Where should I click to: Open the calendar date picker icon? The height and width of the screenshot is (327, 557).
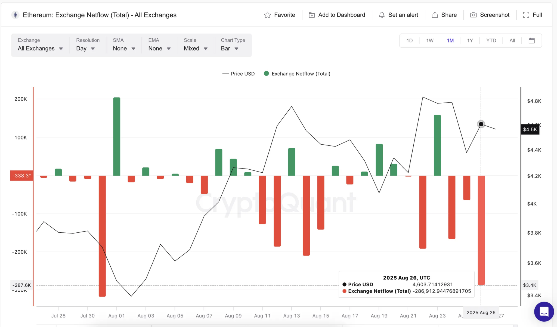[531, 41]
